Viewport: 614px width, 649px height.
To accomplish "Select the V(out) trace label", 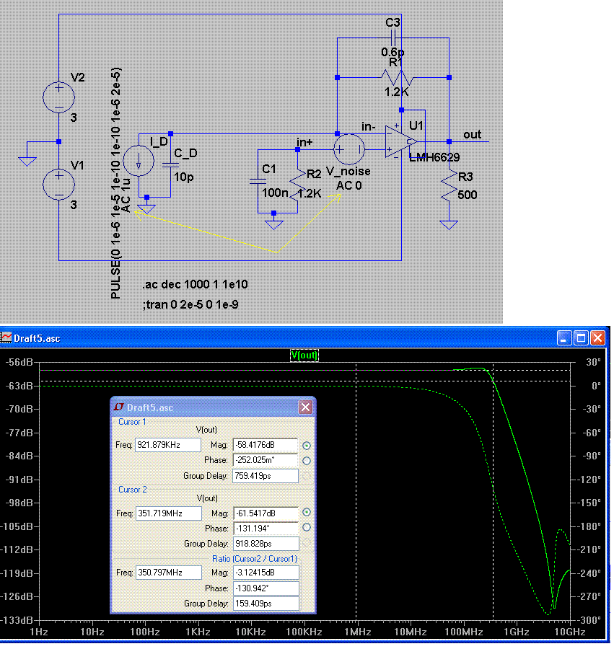I will (304, 355).
